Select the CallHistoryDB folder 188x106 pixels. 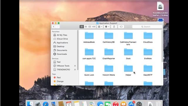click(x=109, y=37)
